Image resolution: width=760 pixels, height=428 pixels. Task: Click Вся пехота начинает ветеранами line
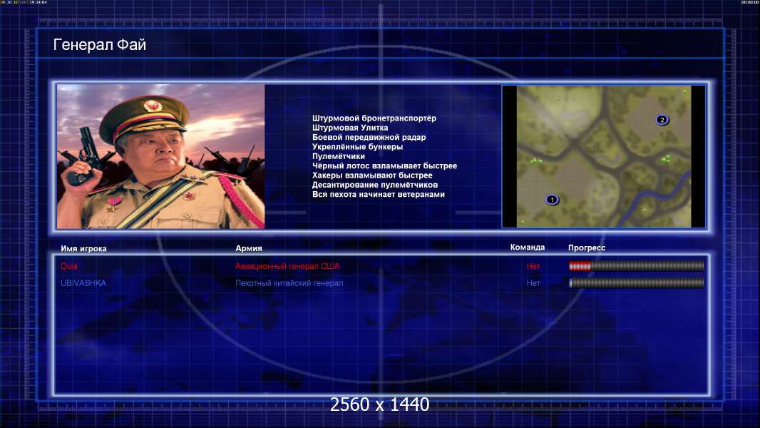tap(379, 194)
